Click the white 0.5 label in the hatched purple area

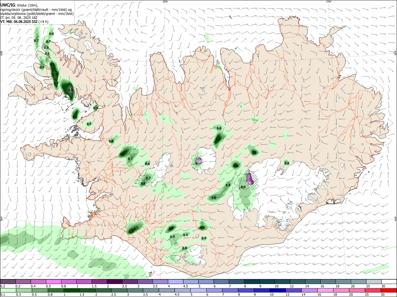pos(248,183)
